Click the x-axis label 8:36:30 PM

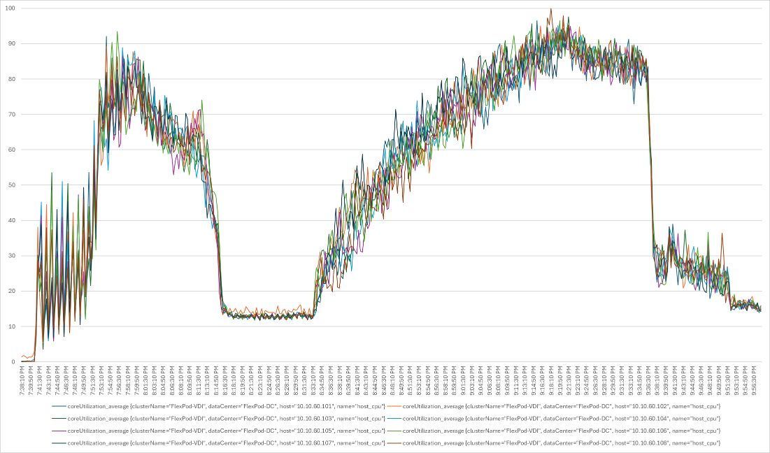[x=330, y=379]
